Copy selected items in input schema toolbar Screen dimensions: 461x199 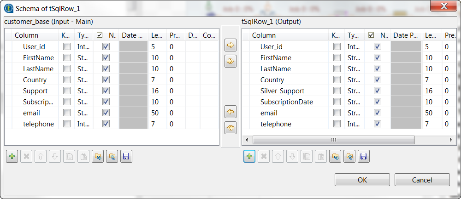(69, 157)
